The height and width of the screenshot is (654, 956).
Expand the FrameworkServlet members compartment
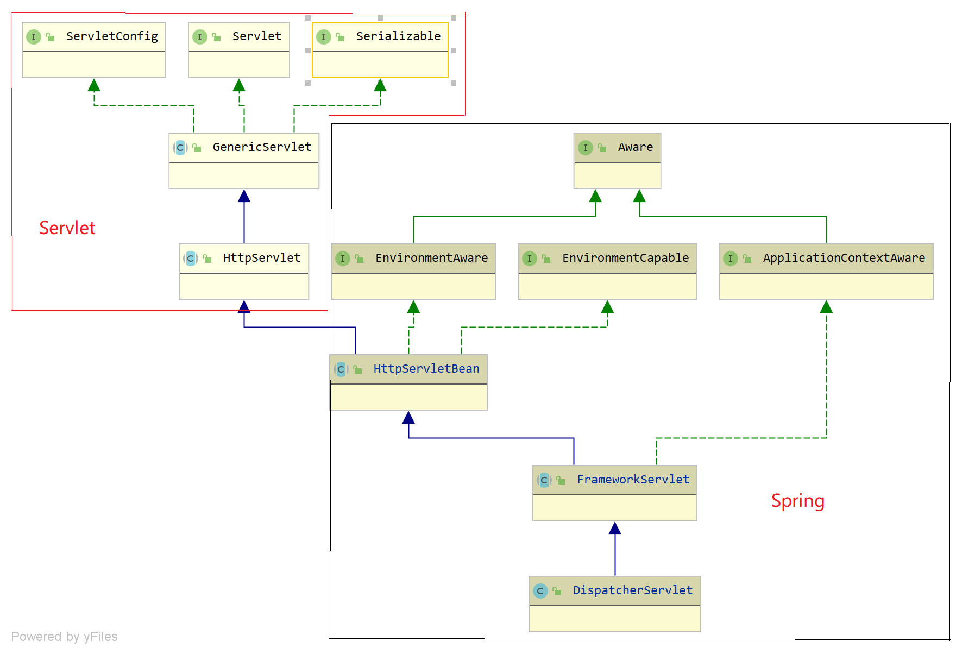point(614,508)
